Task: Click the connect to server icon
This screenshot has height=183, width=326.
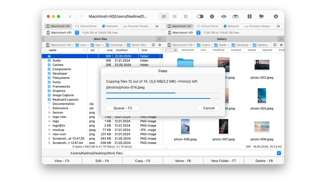Action: click(261, 17)
